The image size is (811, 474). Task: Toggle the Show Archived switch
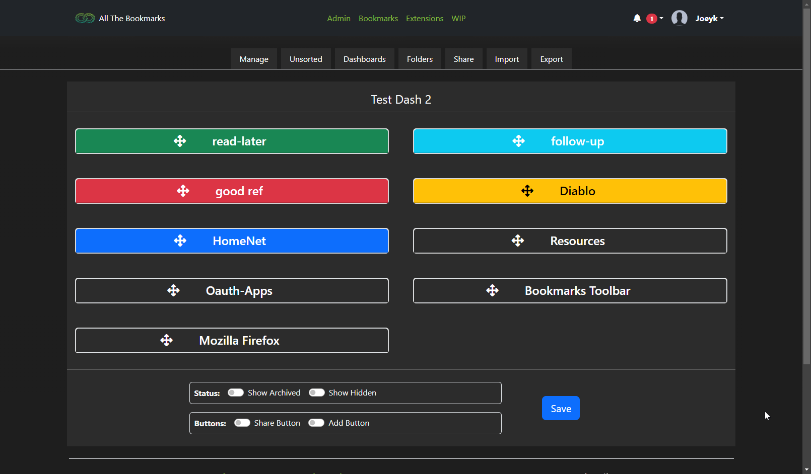[x=236, y=392]
